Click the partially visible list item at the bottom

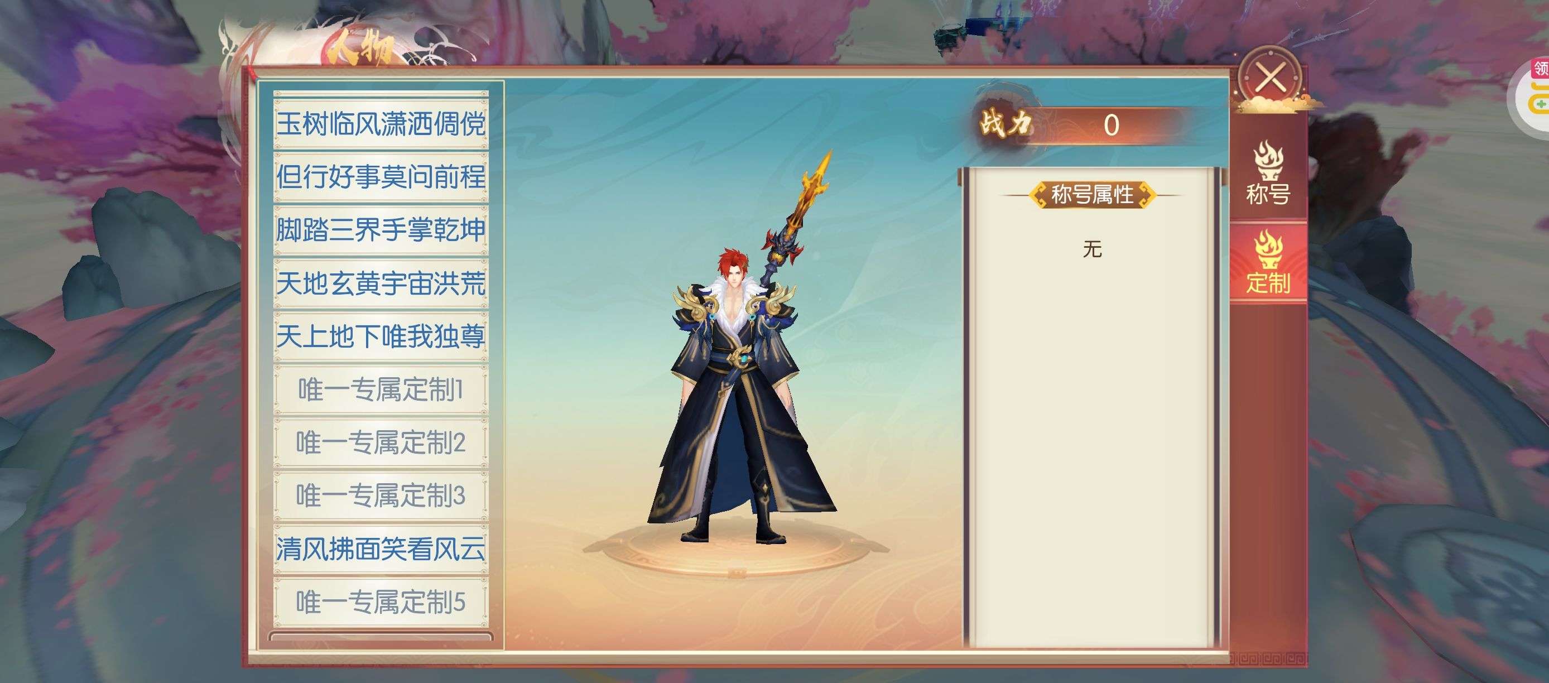(x=381, y=637)
